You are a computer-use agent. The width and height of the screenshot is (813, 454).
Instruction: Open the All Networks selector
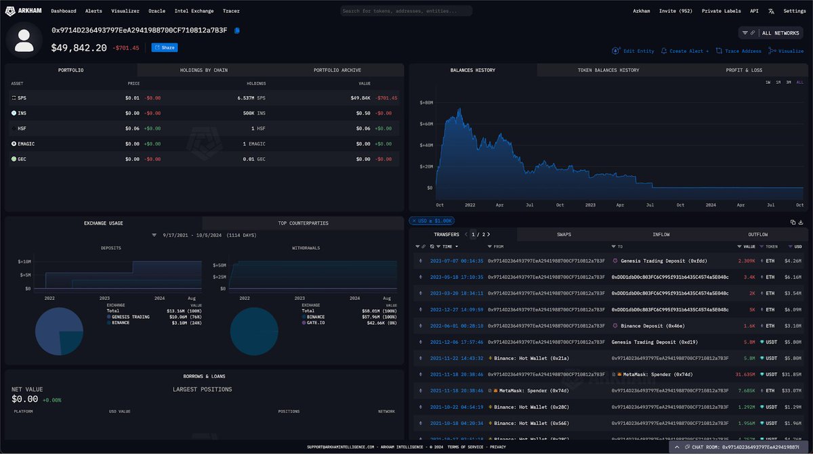pos(780,32)
